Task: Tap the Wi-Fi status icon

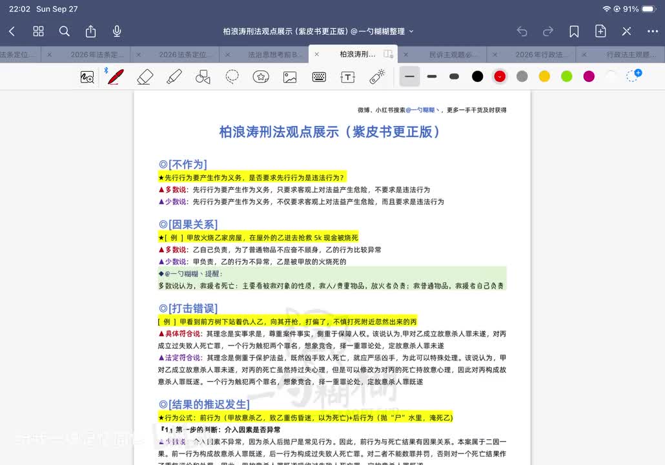Action: pos(606,9)
